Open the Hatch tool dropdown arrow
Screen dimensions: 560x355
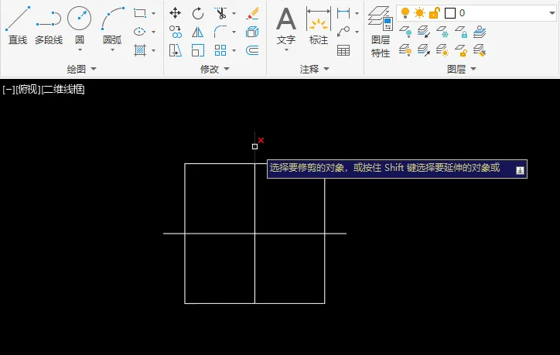point(154,51)
